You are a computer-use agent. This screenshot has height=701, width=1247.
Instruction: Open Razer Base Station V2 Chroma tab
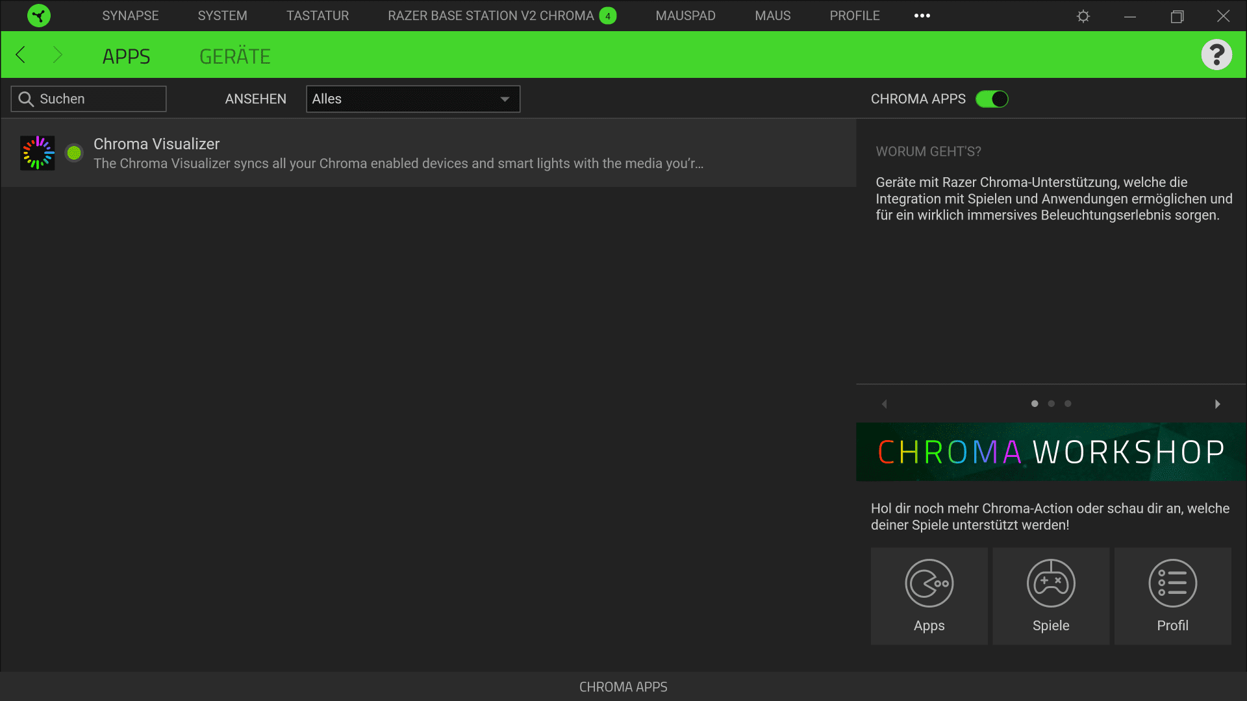pyautogui.click(x=491, y=16)
